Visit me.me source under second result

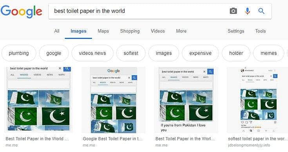tap(89, 145)
